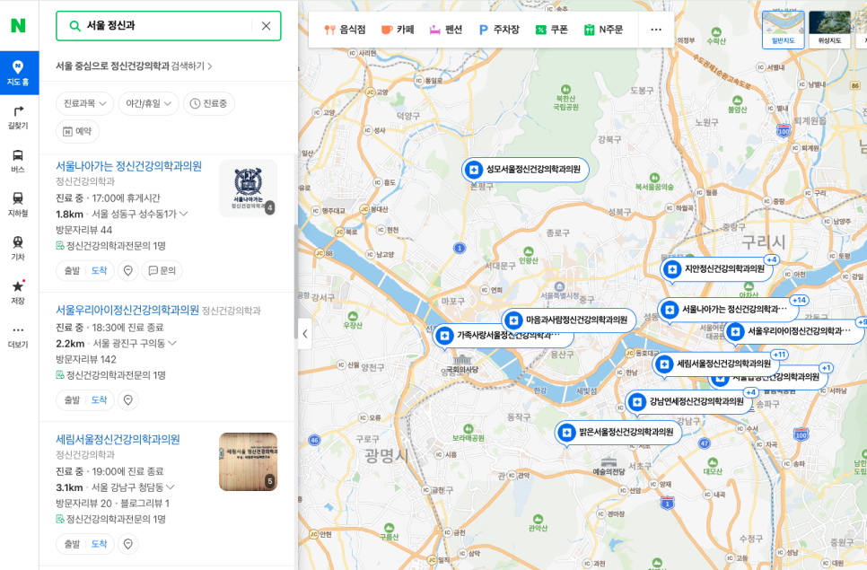867x570 pixels.
Task: Open 길찾기 directions in sidebar
Action: tap(18, 118)
